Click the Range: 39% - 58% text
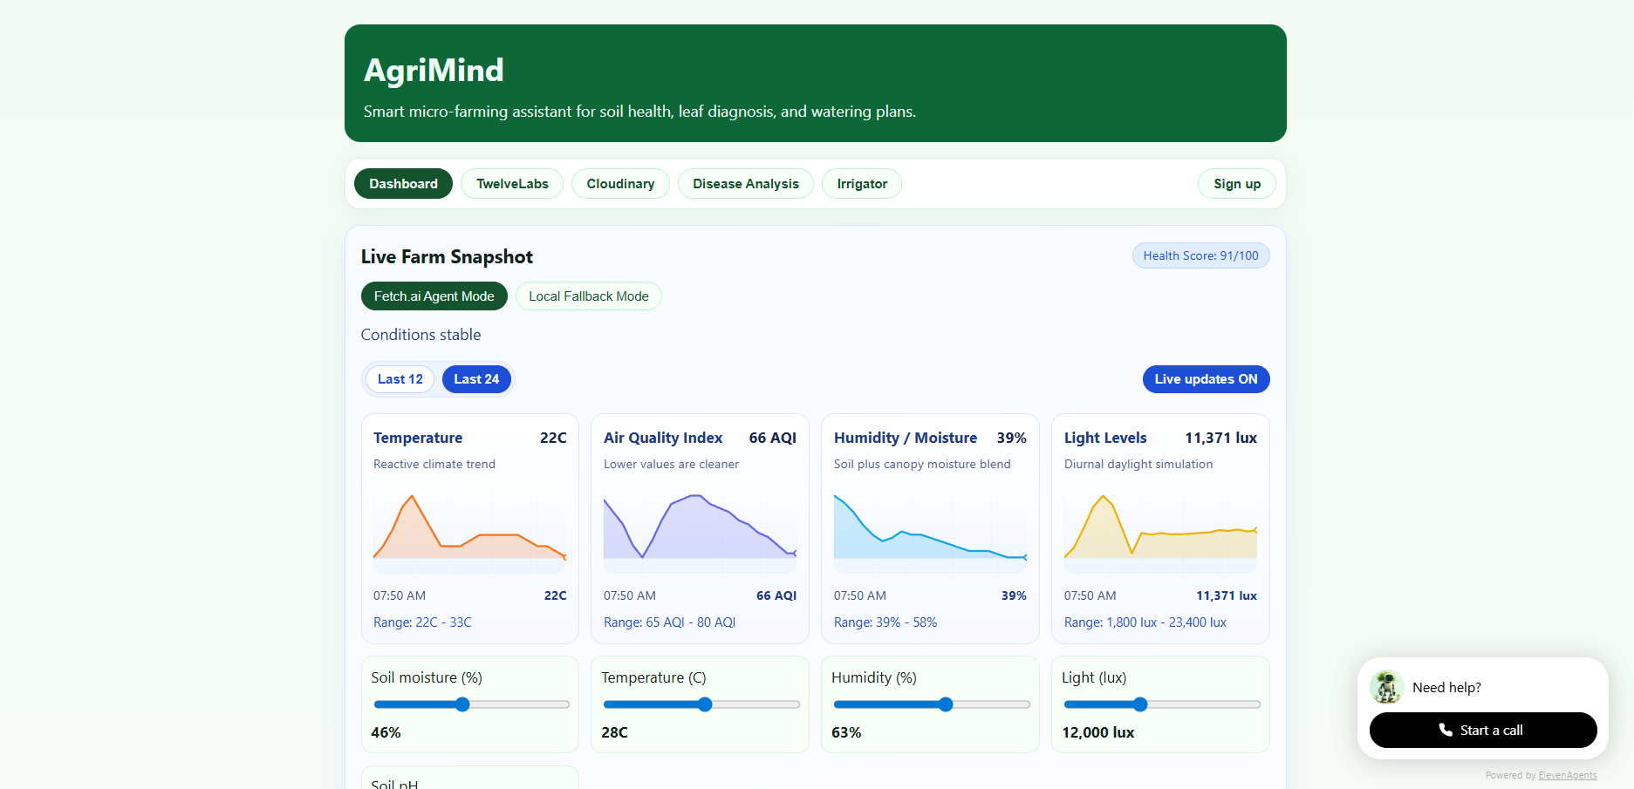Image resolution: width=1634 pixels, height=789 pixels. pyautogui.click(x=885, y=622)
